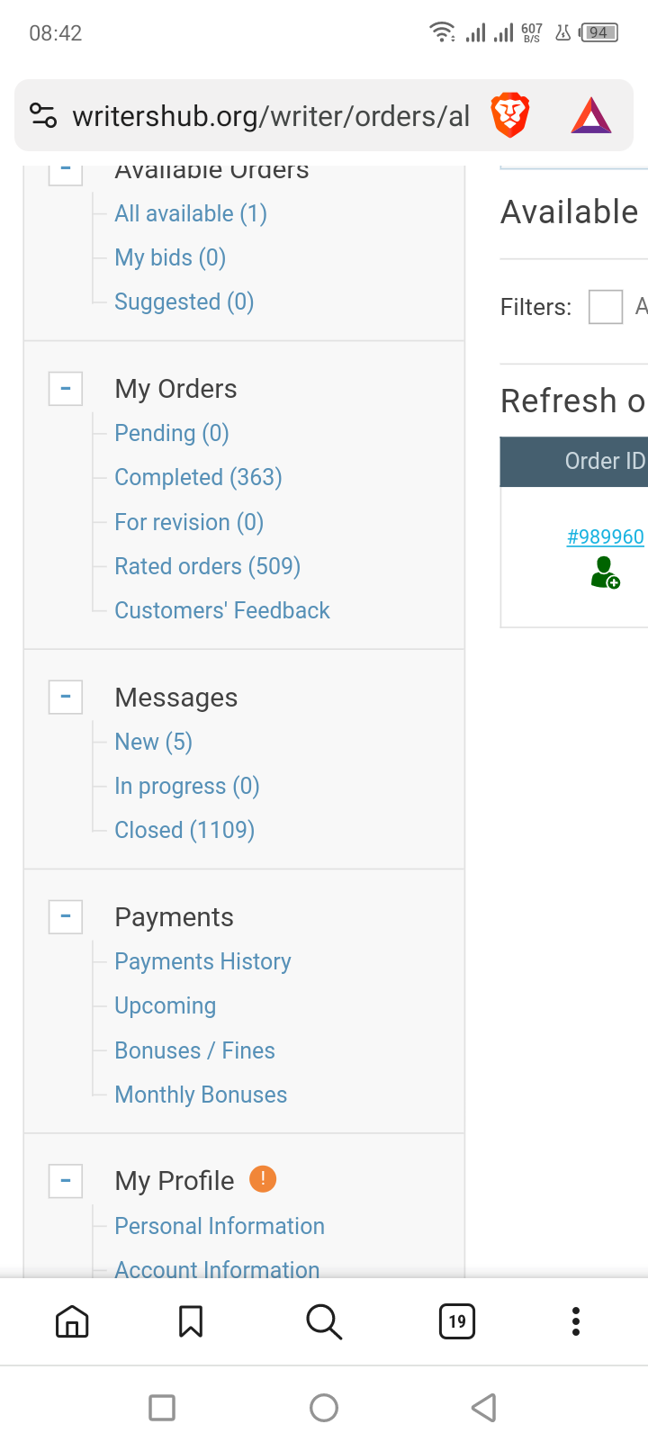Screen dimensions: 648x1451
Task: Open order link #989960
Action: tap(606, 536)
